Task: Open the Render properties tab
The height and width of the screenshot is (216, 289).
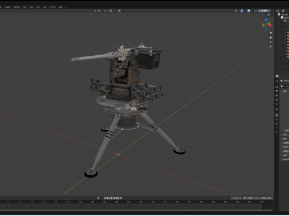Action: [277, 86]
